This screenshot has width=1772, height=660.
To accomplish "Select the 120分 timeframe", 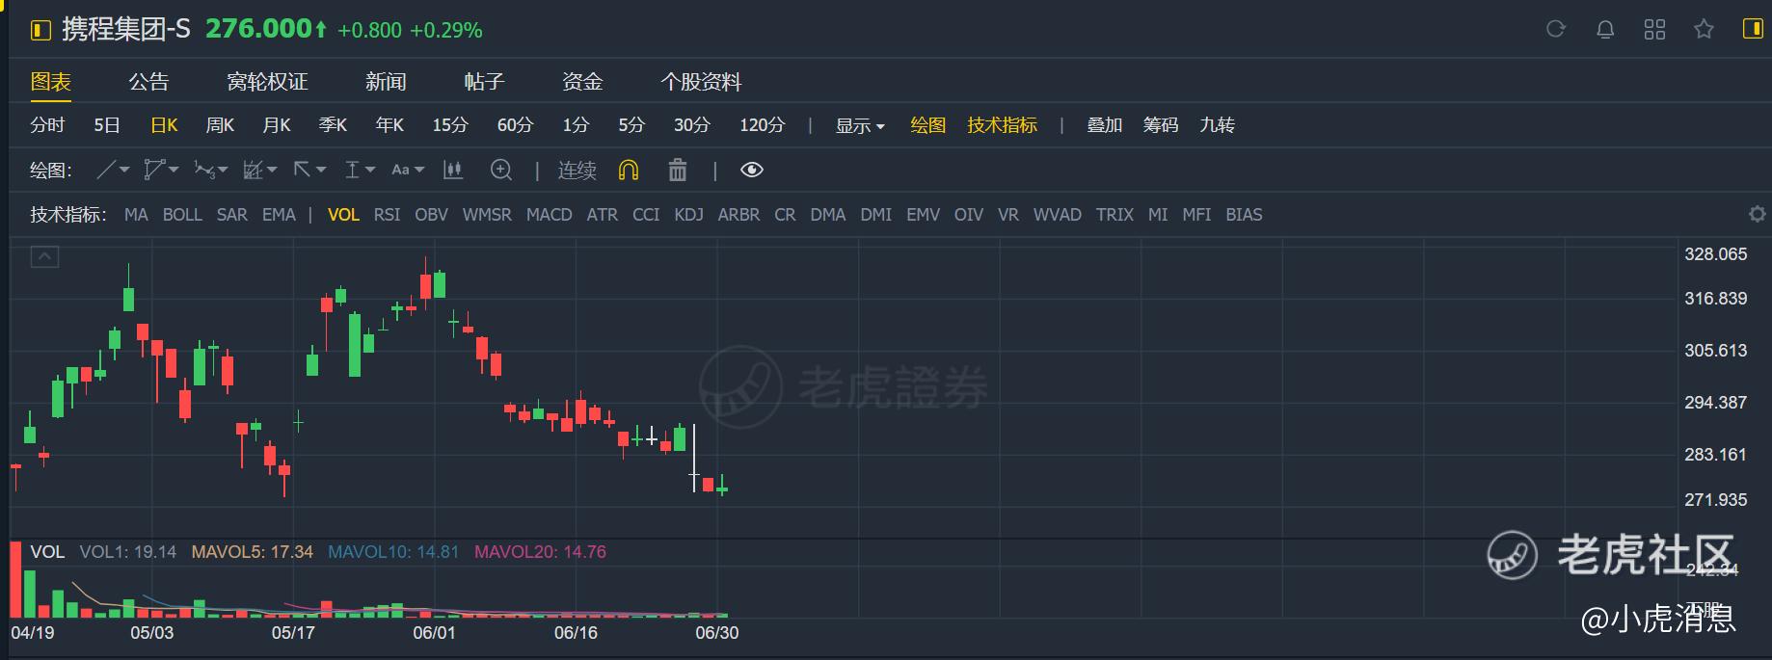I will [763, 125].
